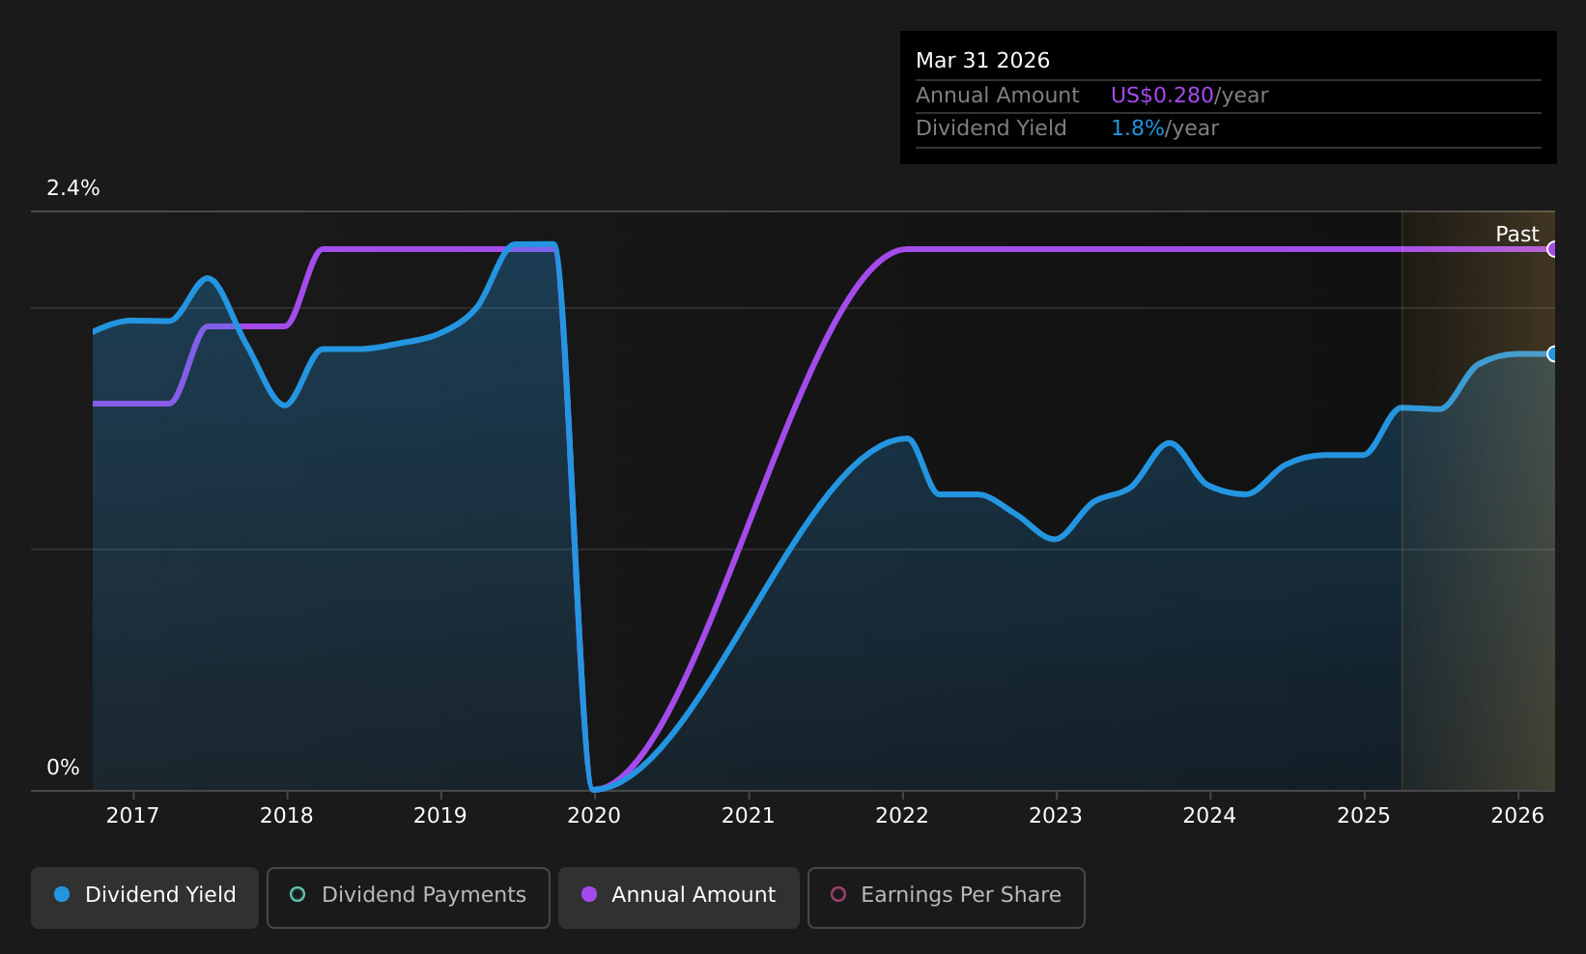This screenshot has width=1586, height=954.
Task: Click the 2.4% y-axis label
Action: tap(73, 188)
